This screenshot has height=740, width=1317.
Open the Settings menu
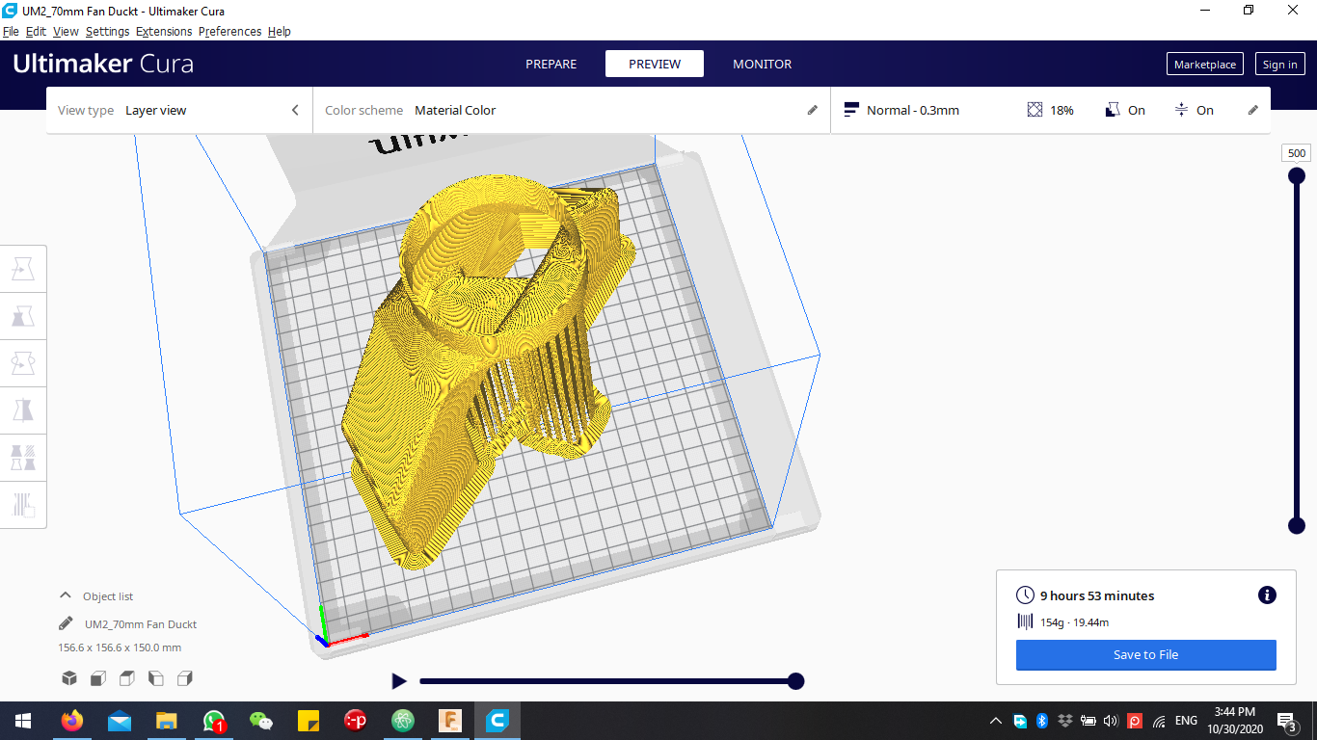pos(107,31)
